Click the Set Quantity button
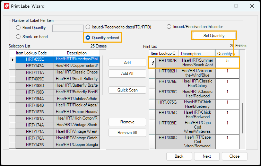Image resolution: width=261 pixels, height=166 pixels. tap(214, 36)
